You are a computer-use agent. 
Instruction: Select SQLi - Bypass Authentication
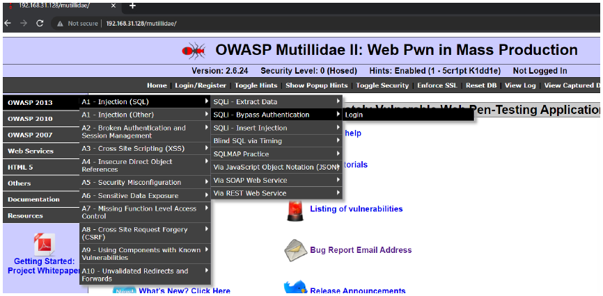[x=276, y=115]
